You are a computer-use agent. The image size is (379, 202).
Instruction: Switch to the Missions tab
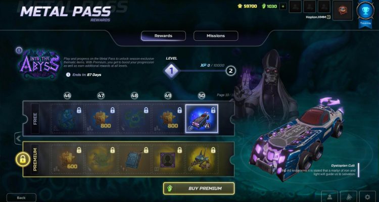[x=216, y=36]
